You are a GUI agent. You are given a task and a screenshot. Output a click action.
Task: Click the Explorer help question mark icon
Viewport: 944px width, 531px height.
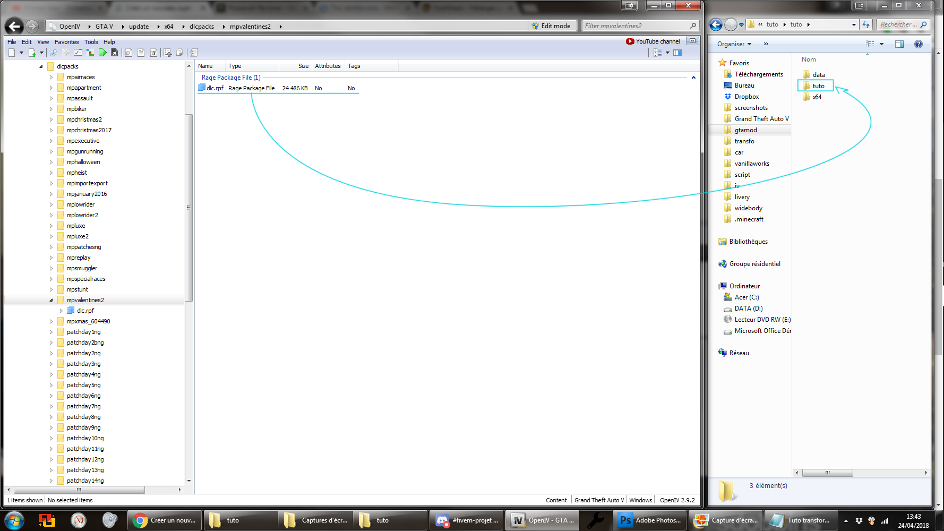click(x=919, y=44)
